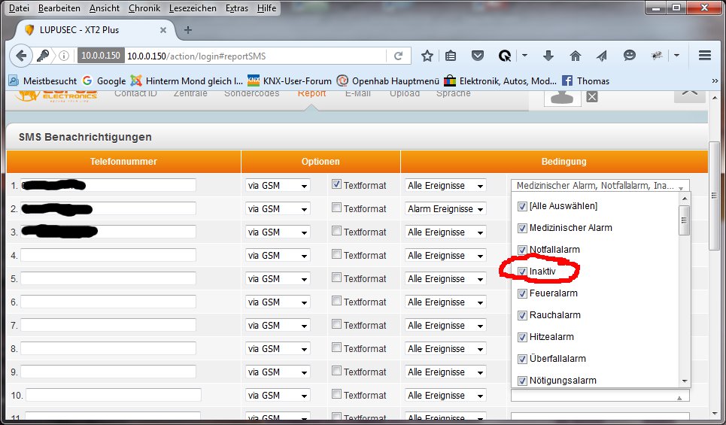The width and height of the screenshot is (726, 425).
Task: Click the smiley chat icon in toolbar
Action: coord(630,56)
